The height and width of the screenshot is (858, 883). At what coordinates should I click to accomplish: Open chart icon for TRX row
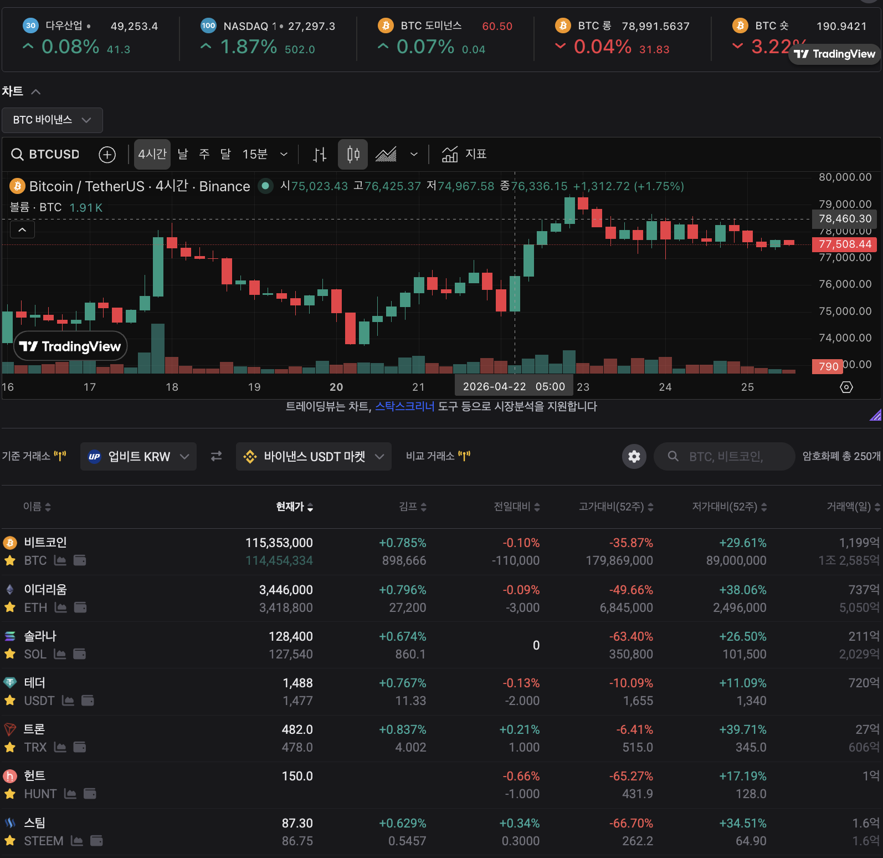click(x=60, y=747)
